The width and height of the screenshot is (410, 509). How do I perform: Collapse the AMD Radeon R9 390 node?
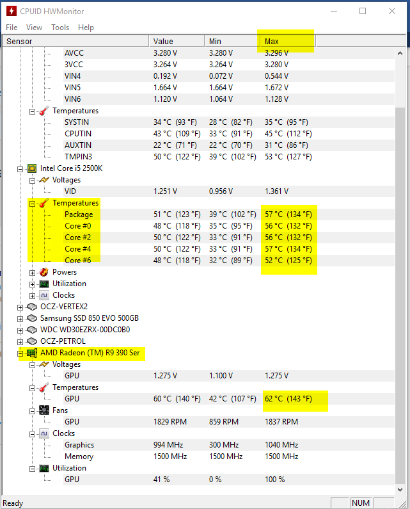20,353
